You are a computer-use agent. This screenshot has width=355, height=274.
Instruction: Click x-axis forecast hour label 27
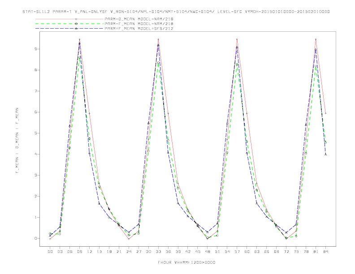coord(139,252)
